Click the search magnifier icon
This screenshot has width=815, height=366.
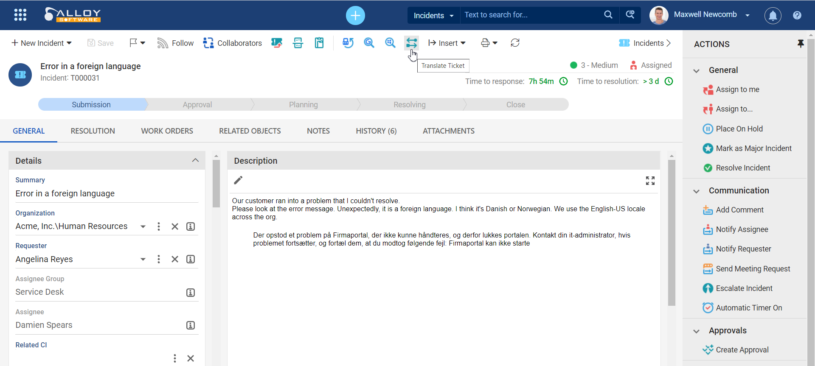tap(608, 15)
